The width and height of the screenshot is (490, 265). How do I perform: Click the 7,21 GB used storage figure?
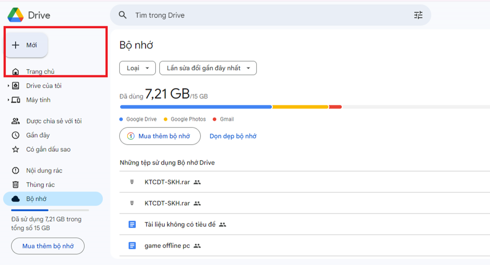point(167,94)
